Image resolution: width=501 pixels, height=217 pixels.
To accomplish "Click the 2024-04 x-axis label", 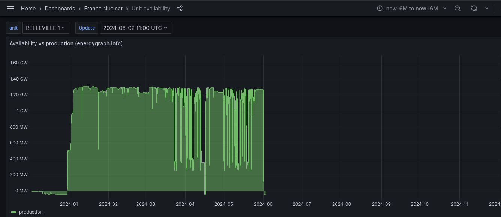I will pos(185,204).
